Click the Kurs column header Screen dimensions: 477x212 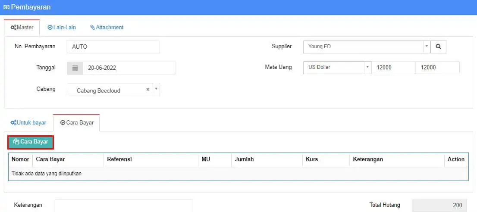pos(326,159)
